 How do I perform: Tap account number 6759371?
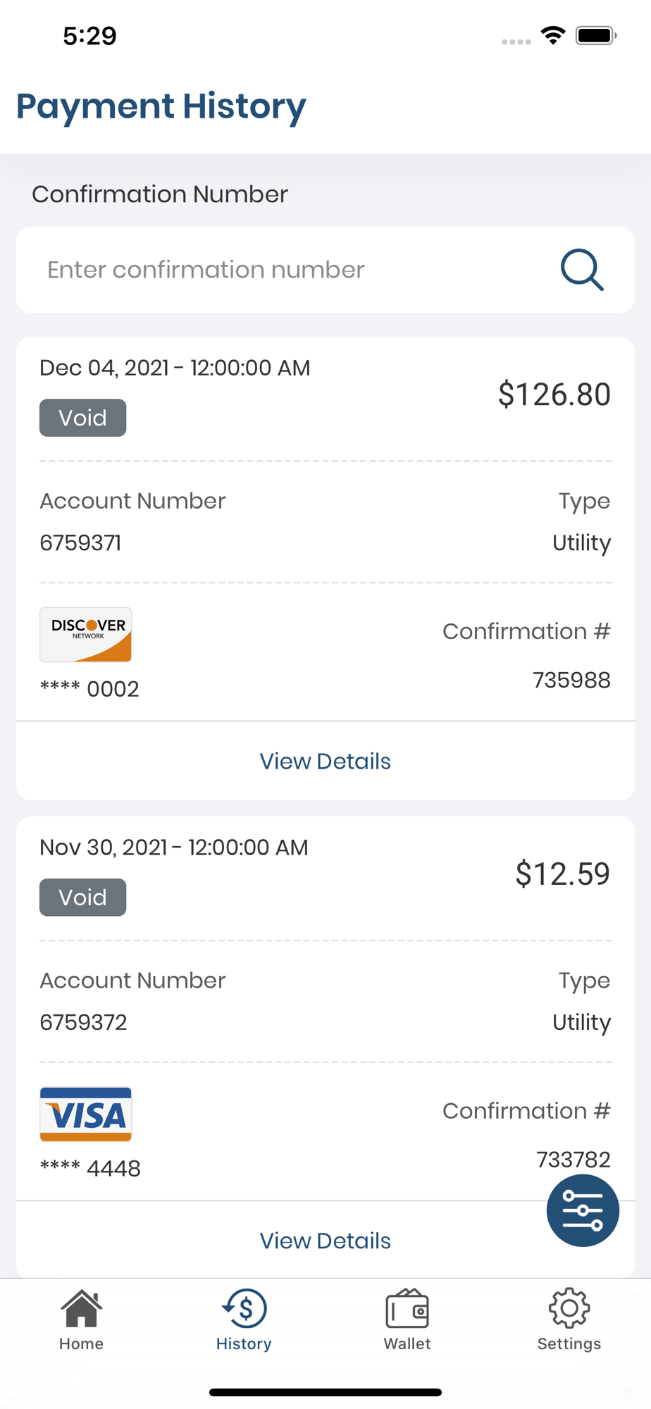click(x=80, y=543)
